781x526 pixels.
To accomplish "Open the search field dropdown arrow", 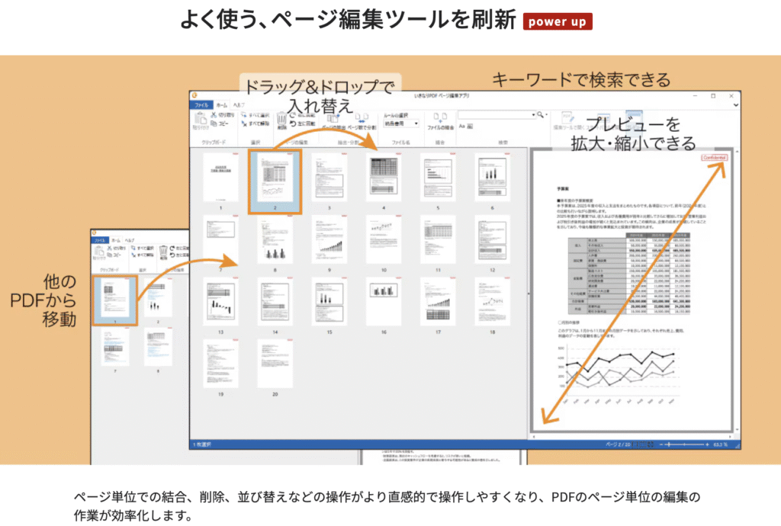I will [533, 115].
